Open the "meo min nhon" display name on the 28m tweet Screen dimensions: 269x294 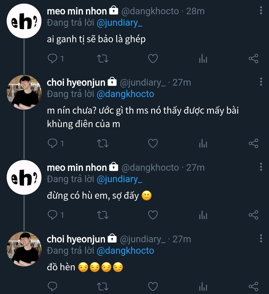pos(77,11)
